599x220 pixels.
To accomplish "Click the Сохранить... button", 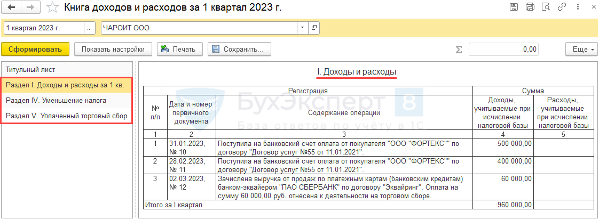I will click(240, 49).
